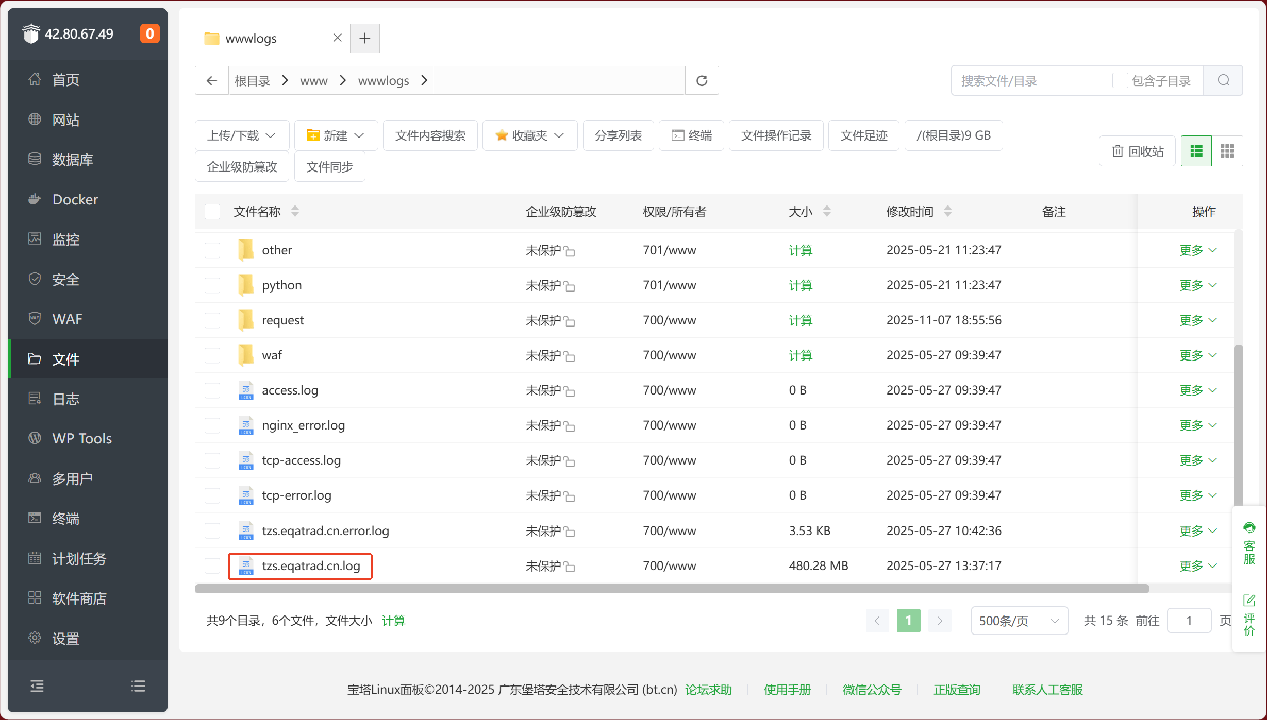1267x720 pixels.
Task: Add a new tab with plus button
Action: tap(364, 38)
